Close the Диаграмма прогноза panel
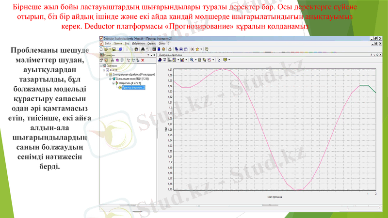 pos(380,55)
